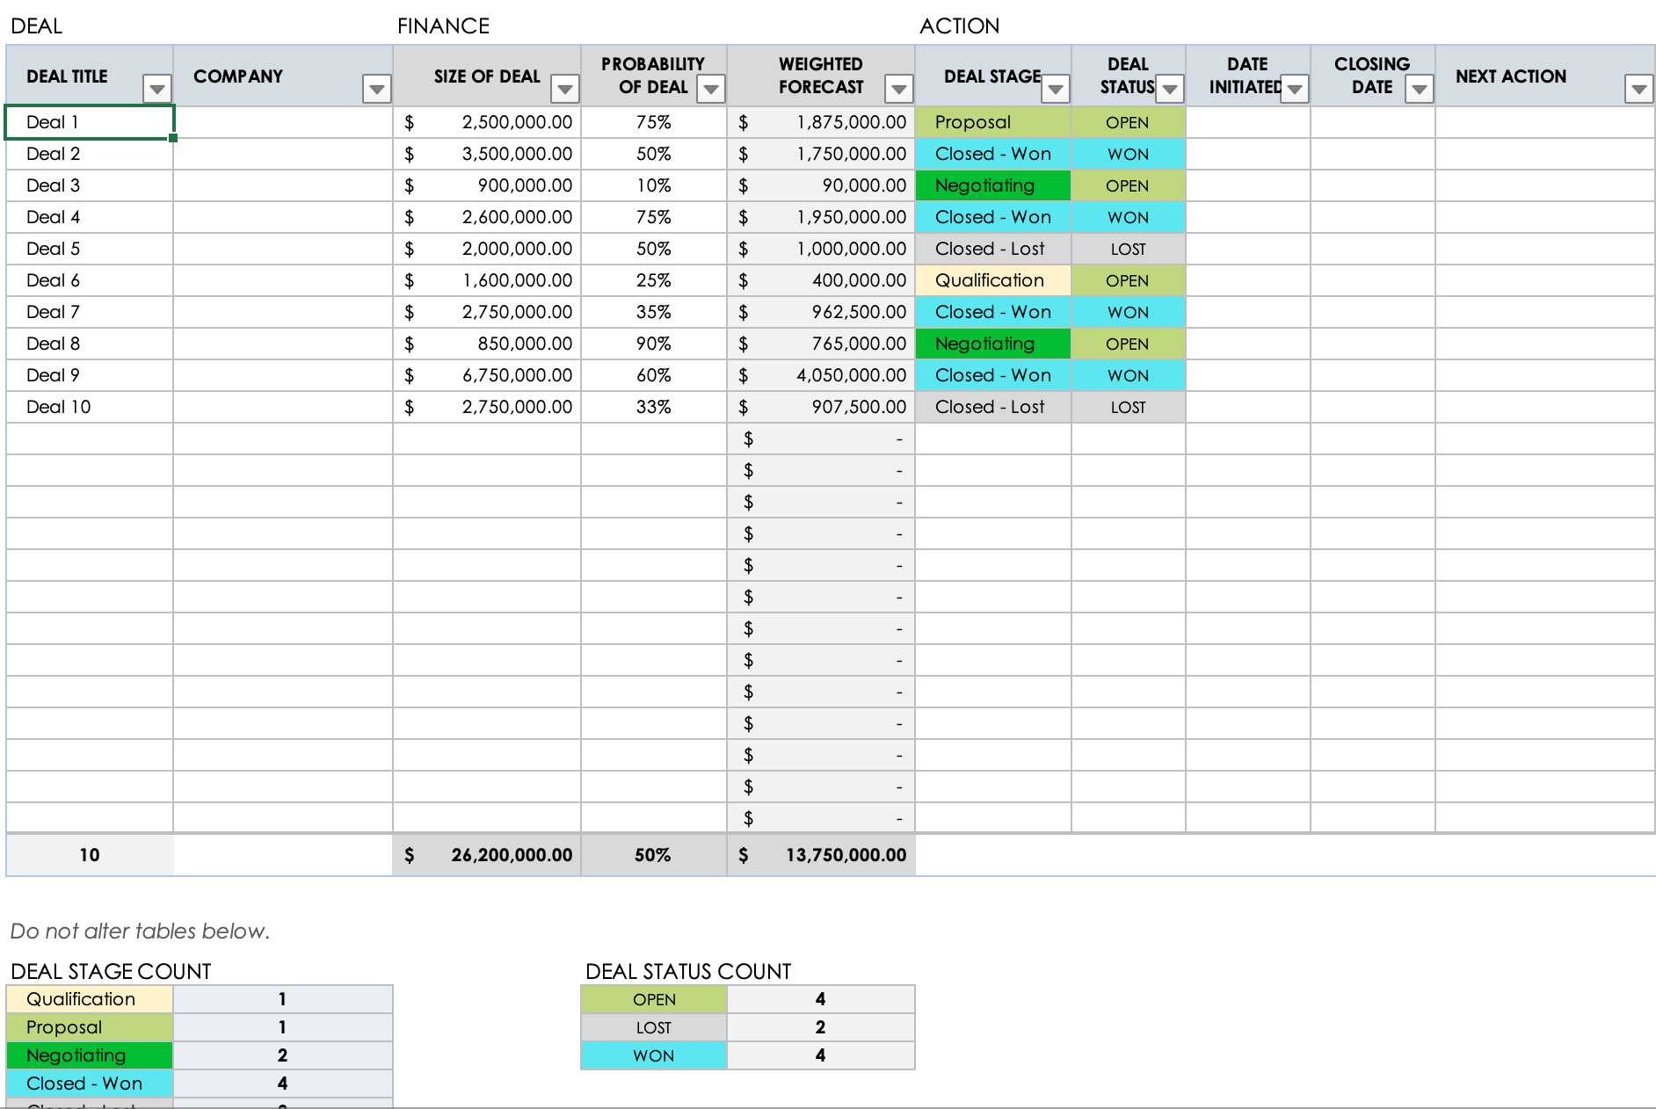The width and height of the screenshot is (1656, 1109).
Task: Select the 90% probability cell for Deal 8
Action: pyautogui.click(x=653, y=344)
